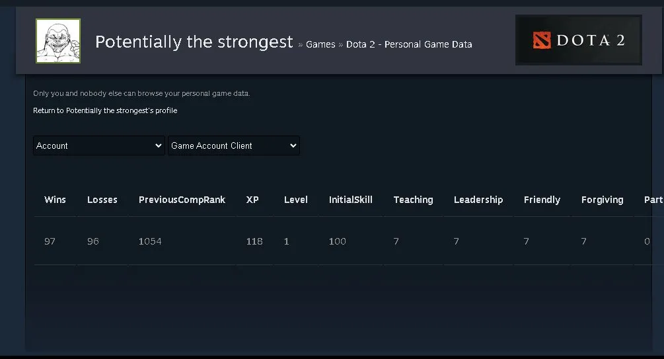Expand the Game Account Client dropdown arrow
664x359 pixels.
(293, 145)
